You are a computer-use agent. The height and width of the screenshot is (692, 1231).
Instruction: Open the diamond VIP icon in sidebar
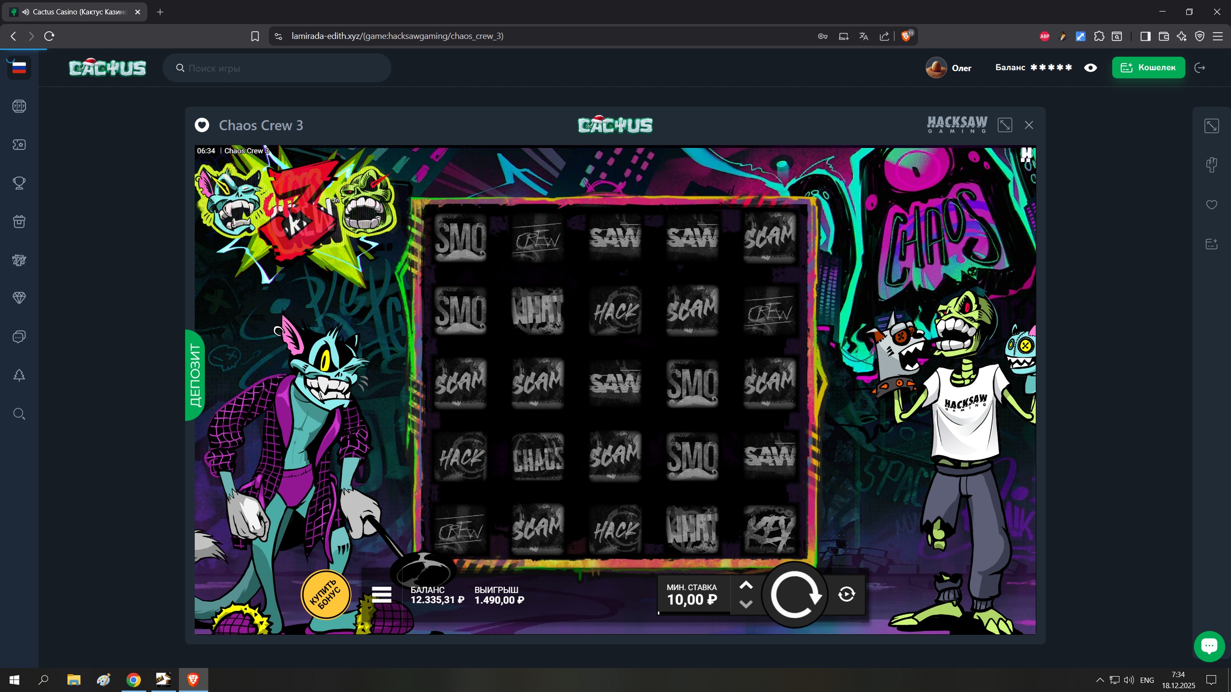(19, 298)
